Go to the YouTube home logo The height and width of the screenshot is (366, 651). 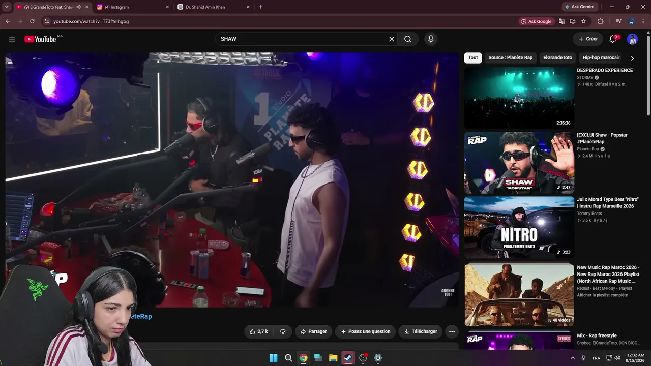pos(40,39)
